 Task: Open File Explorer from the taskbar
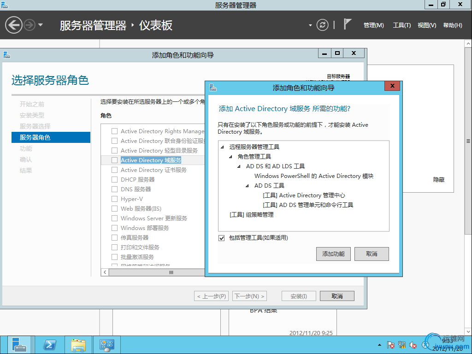78,345
